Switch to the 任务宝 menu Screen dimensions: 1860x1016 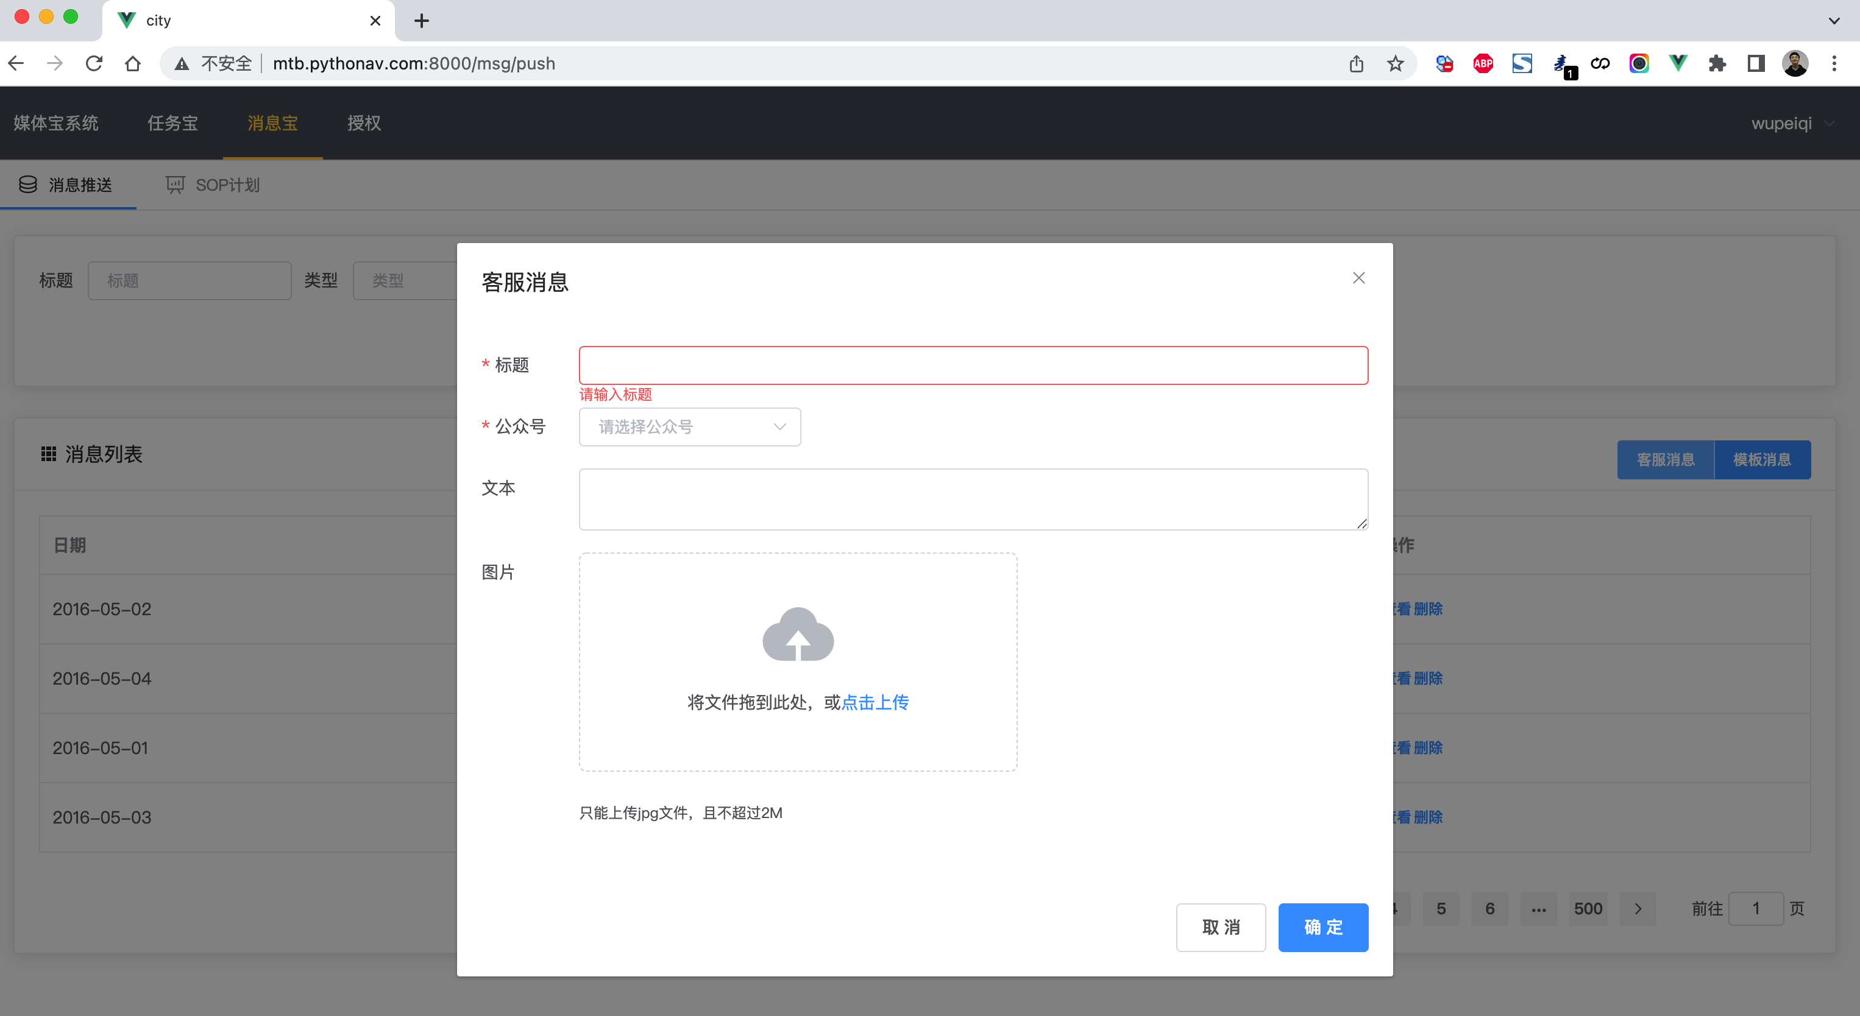172,124
